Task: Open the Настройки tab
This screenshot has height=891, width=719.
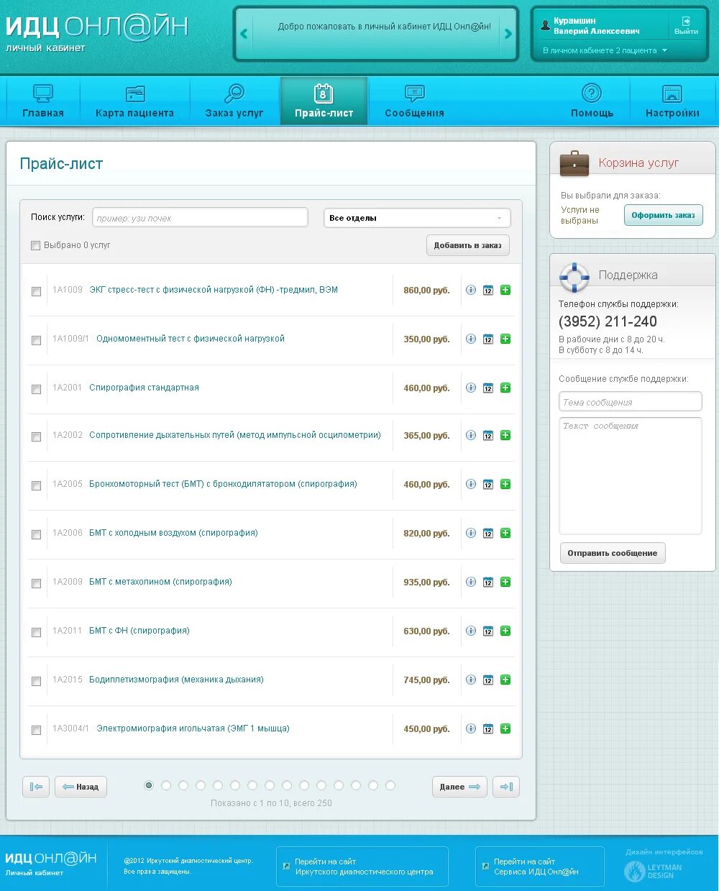Action: pos(672,101)
